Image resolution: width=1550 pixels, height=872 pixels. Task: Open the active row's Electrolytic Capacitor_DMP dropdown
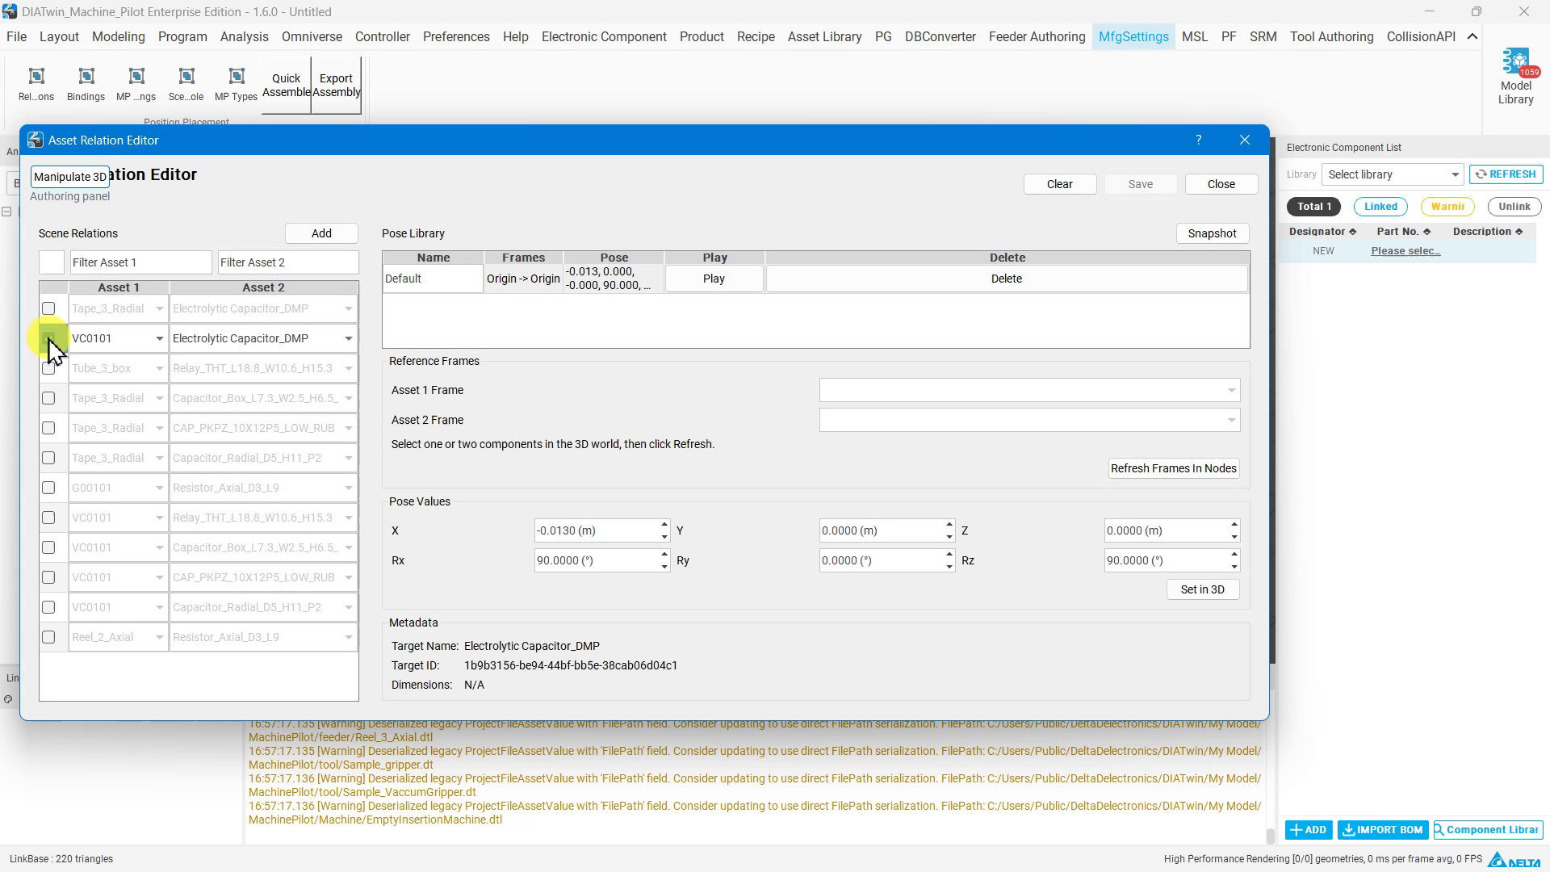click(263, 338)
